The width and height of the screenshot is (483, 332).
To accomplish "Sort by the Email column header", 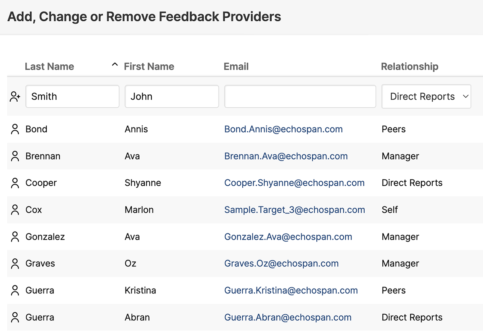I will click(236, 66).
